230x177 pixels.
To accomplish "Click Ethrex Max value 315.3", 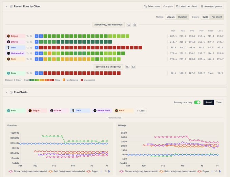I will pos(183,42).
